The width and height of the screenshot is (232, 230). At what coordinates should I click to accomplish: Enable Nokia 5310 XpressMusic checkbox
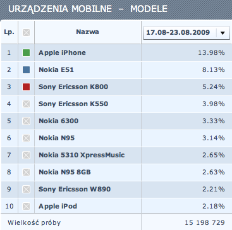tap(26, 155)
